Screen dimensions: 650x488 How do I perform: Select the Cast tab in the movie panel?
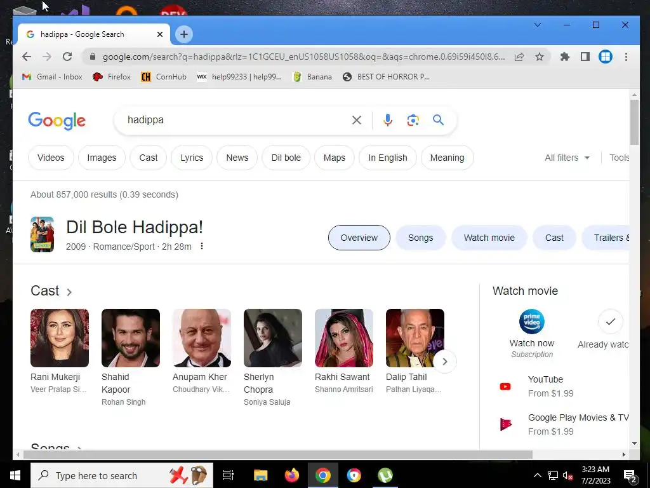coord(554,238)
